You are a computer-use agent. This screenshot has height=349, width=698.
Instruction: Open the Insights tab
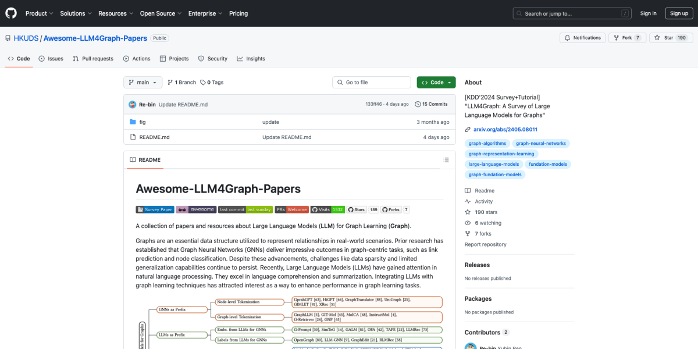[x=251, y=59]
